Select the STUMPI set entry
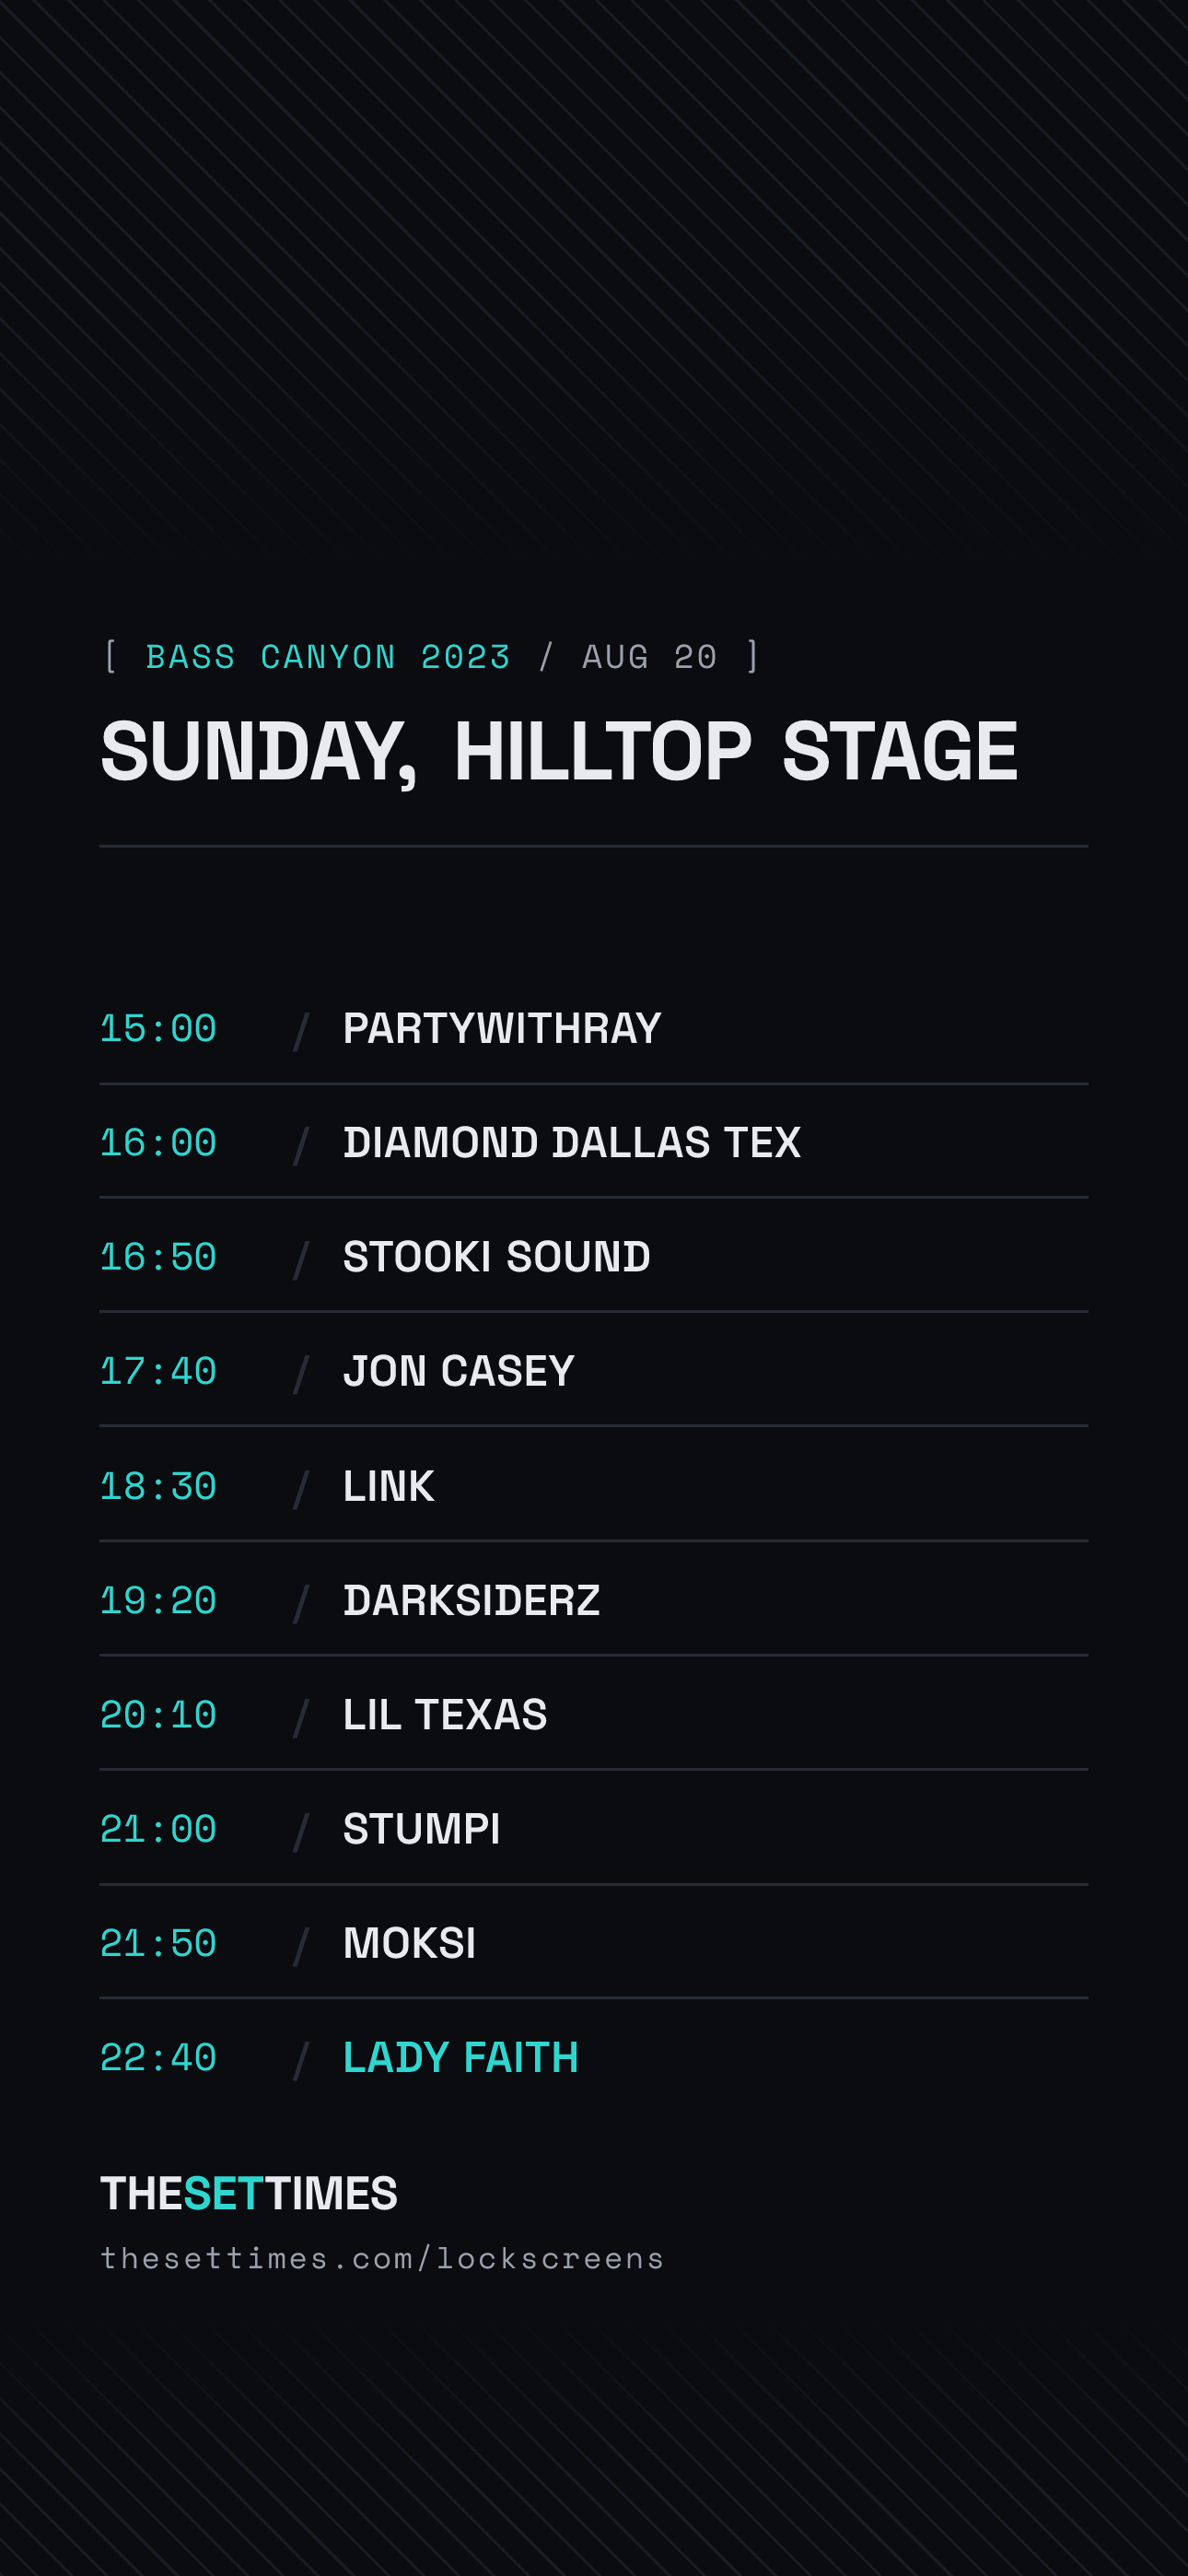Screen dimensions: 1188x2576 click(x=594, y=1828)
